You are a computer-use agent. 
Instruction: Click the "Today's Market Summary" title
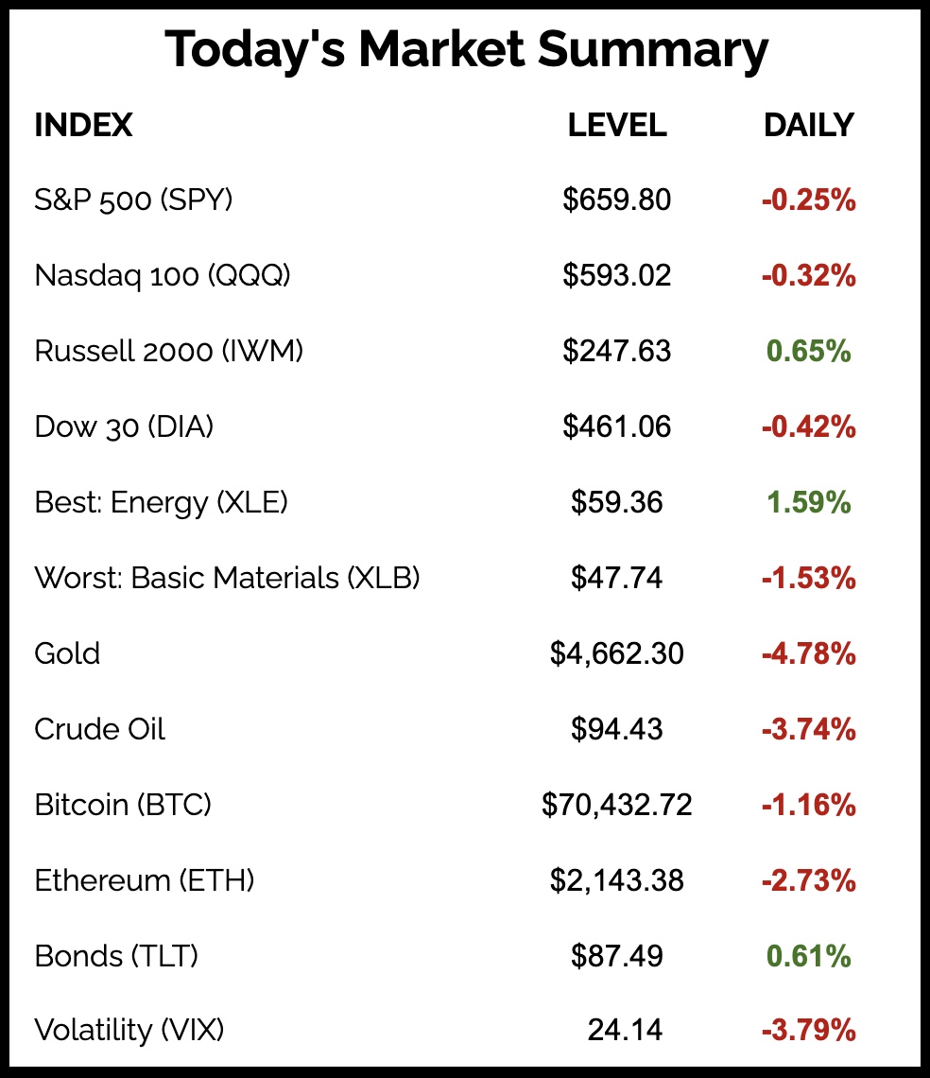(465, 51)
